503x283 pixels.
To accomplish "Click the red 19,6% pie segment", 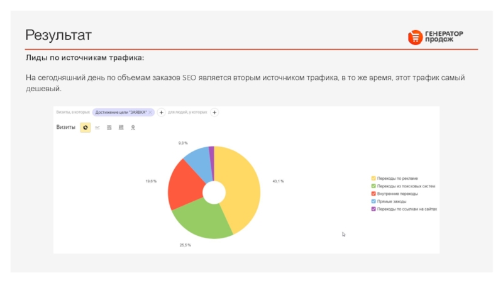I will 183,186.
